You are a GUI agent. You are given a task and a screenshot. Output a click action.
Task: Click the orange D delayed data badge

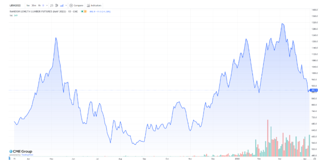pyautogui.click(x=85, y=11)
